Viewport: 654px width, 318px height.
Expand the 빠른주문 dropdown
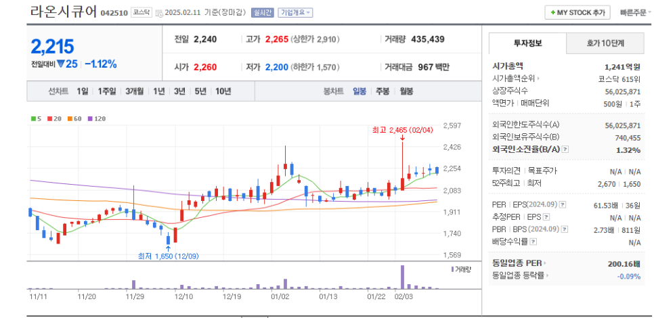636,12
